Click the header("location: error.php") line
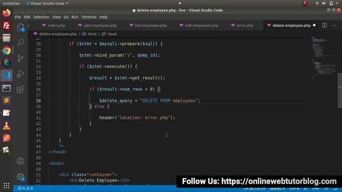Image resolution: width=342 pixels, height=192 pixels. 137,117
